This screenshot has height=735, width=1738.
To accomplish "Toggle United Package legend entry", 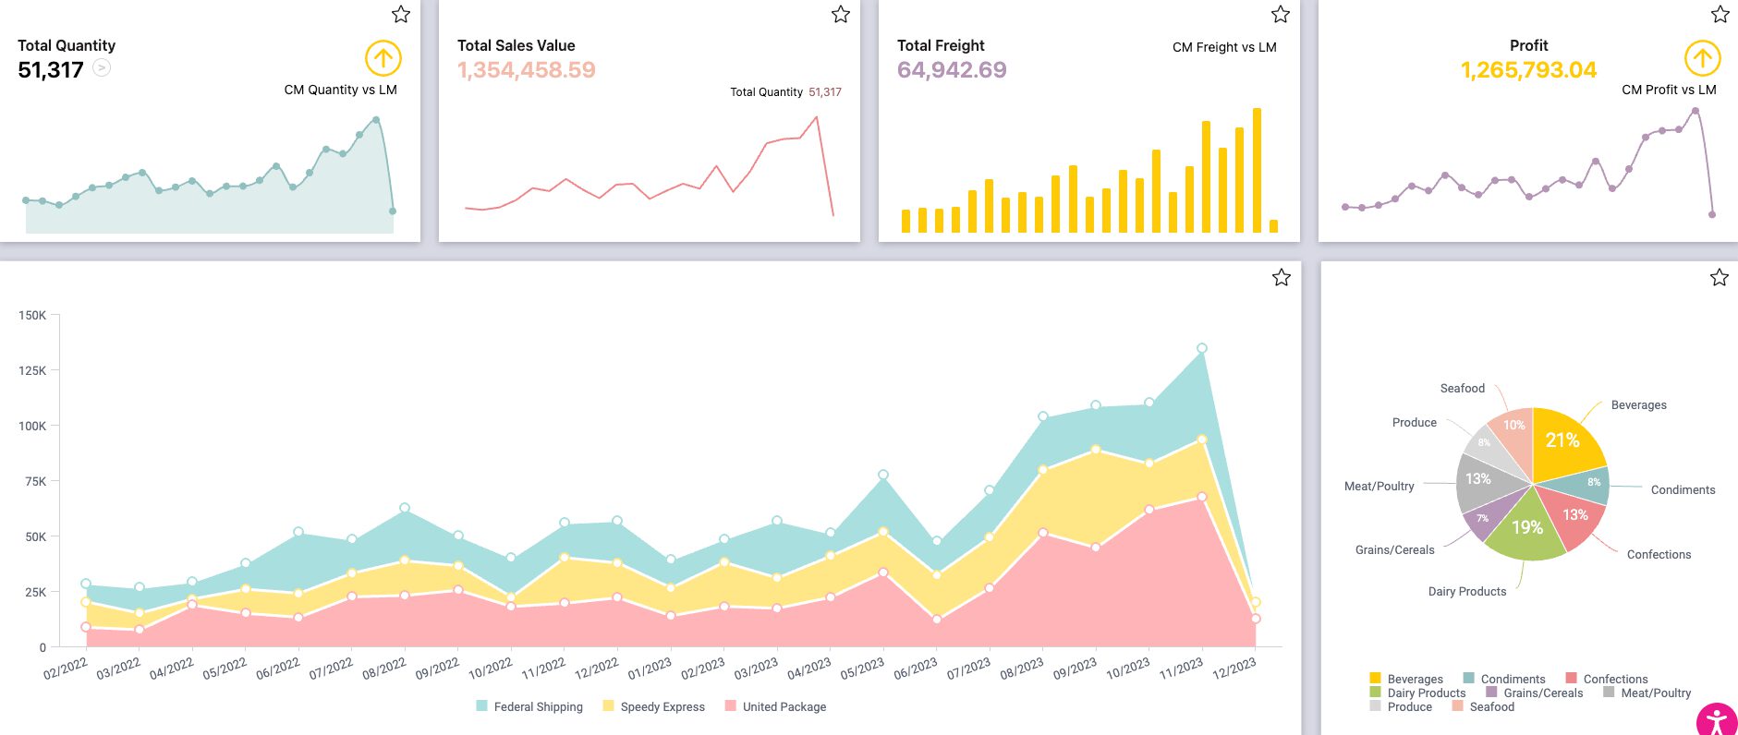I will pyautogui.click(x=776, y=706).
